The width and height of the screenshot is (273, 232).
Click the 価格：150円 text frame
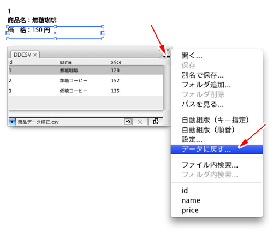pyautogui.click(x=55, y=33)
